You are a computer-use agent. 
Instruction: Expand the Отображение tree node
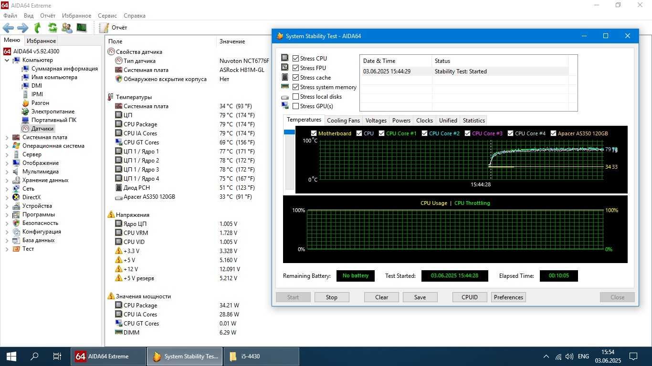coord(7,163)
